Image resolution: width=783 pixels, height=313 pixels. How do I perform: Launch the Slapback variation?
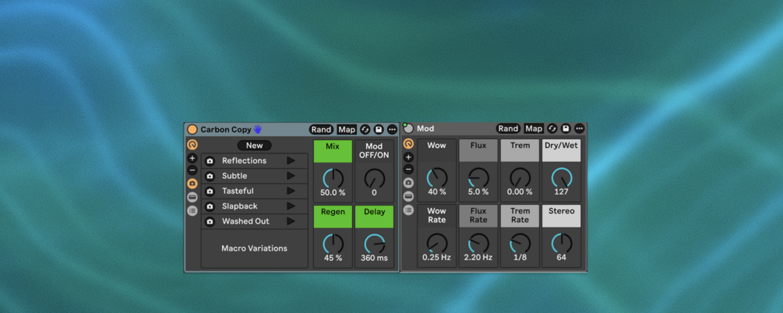(x=291, y=206)
